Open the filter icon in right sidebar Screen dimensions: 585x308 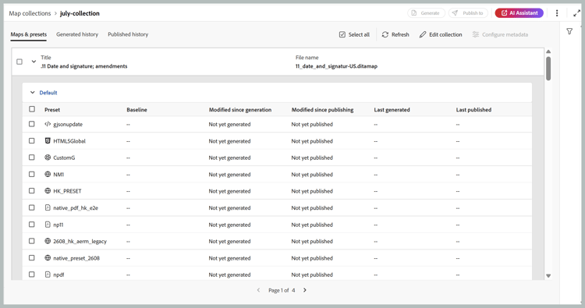click(x=569, y=32)
